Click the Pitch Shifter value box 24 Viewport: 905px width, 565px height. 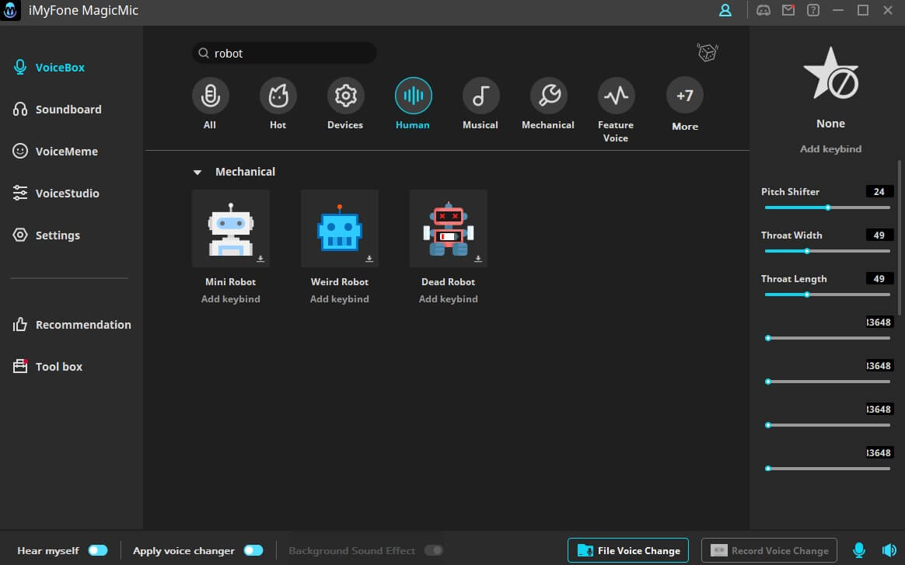click(x=879, y=192)
